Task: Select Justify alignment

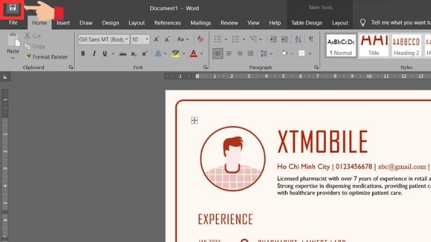Action: (250, 54)
